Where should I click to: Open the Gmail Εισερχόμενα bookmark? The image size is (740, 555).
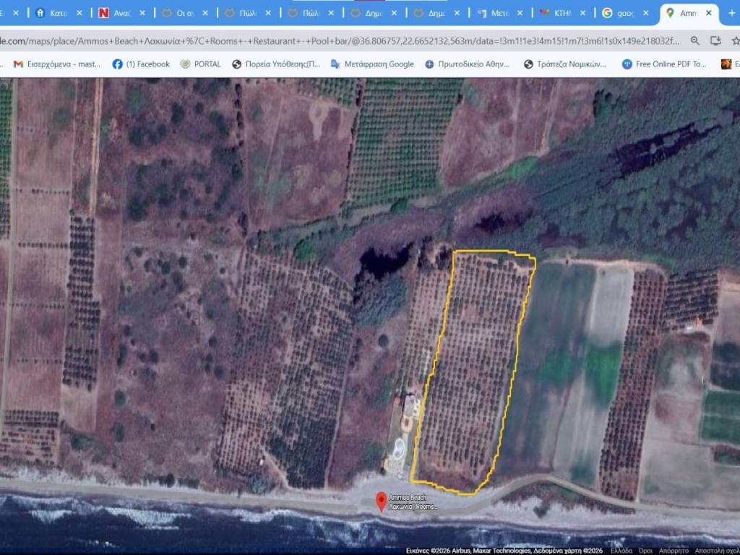click(x=58, y=64)
